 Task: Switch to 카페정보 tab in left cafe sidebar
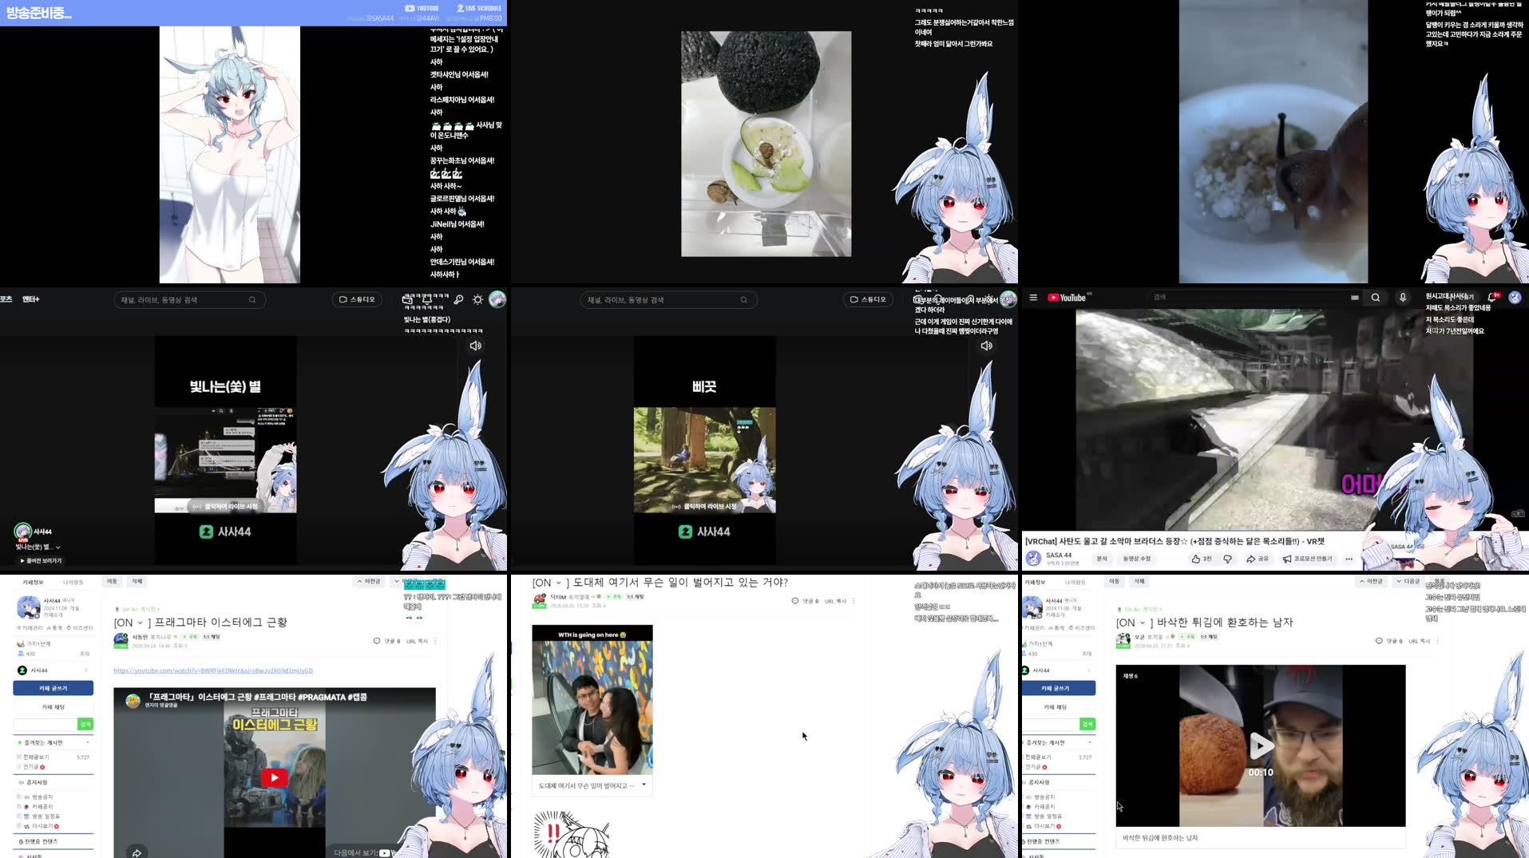click(33, 582)
